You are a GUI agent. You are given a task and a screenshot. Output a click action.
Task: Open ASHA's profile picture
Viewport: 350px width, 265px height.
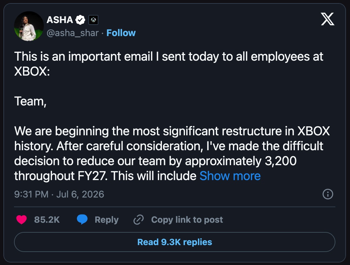tap(29, 26)
